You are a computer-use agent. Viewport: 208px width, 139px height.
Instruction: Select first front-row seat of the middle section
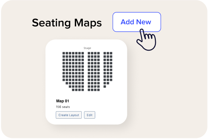point(89,53)
